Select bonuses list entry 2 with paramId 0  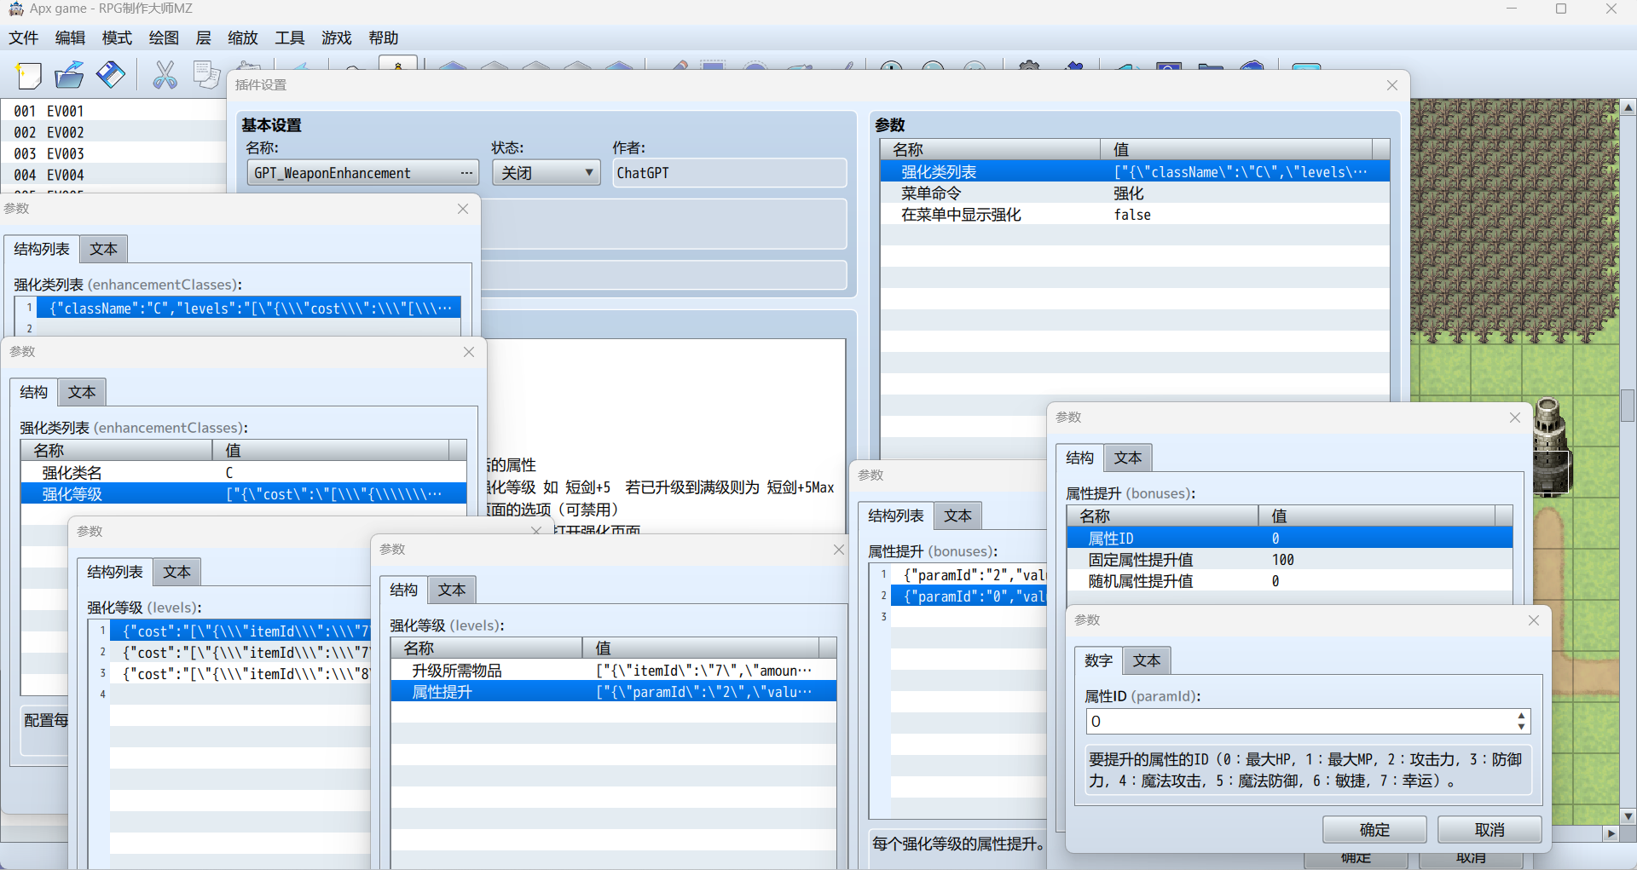click(968, 596)
